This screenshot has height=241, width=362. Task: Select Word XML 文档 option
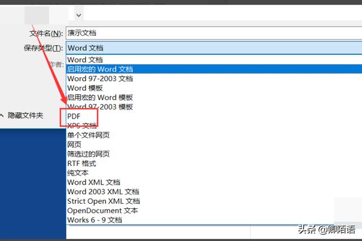pyautogui.click(x=93, y=182)
